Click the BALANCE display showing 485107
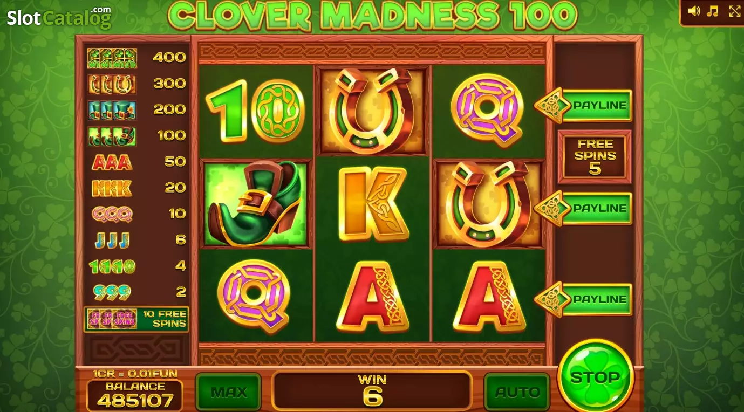Image resolution: width=744 pixels, height=412 pixels. pos(135,395)
